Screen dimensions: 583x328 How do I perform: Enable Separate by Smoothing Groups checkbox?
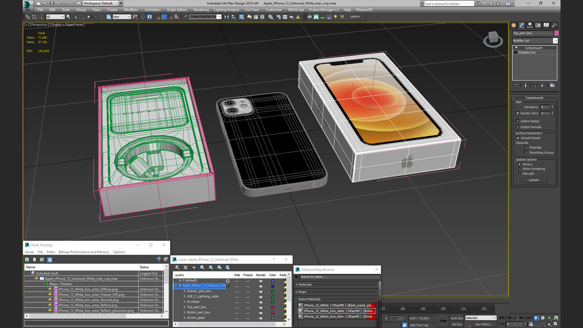(526, 152)
